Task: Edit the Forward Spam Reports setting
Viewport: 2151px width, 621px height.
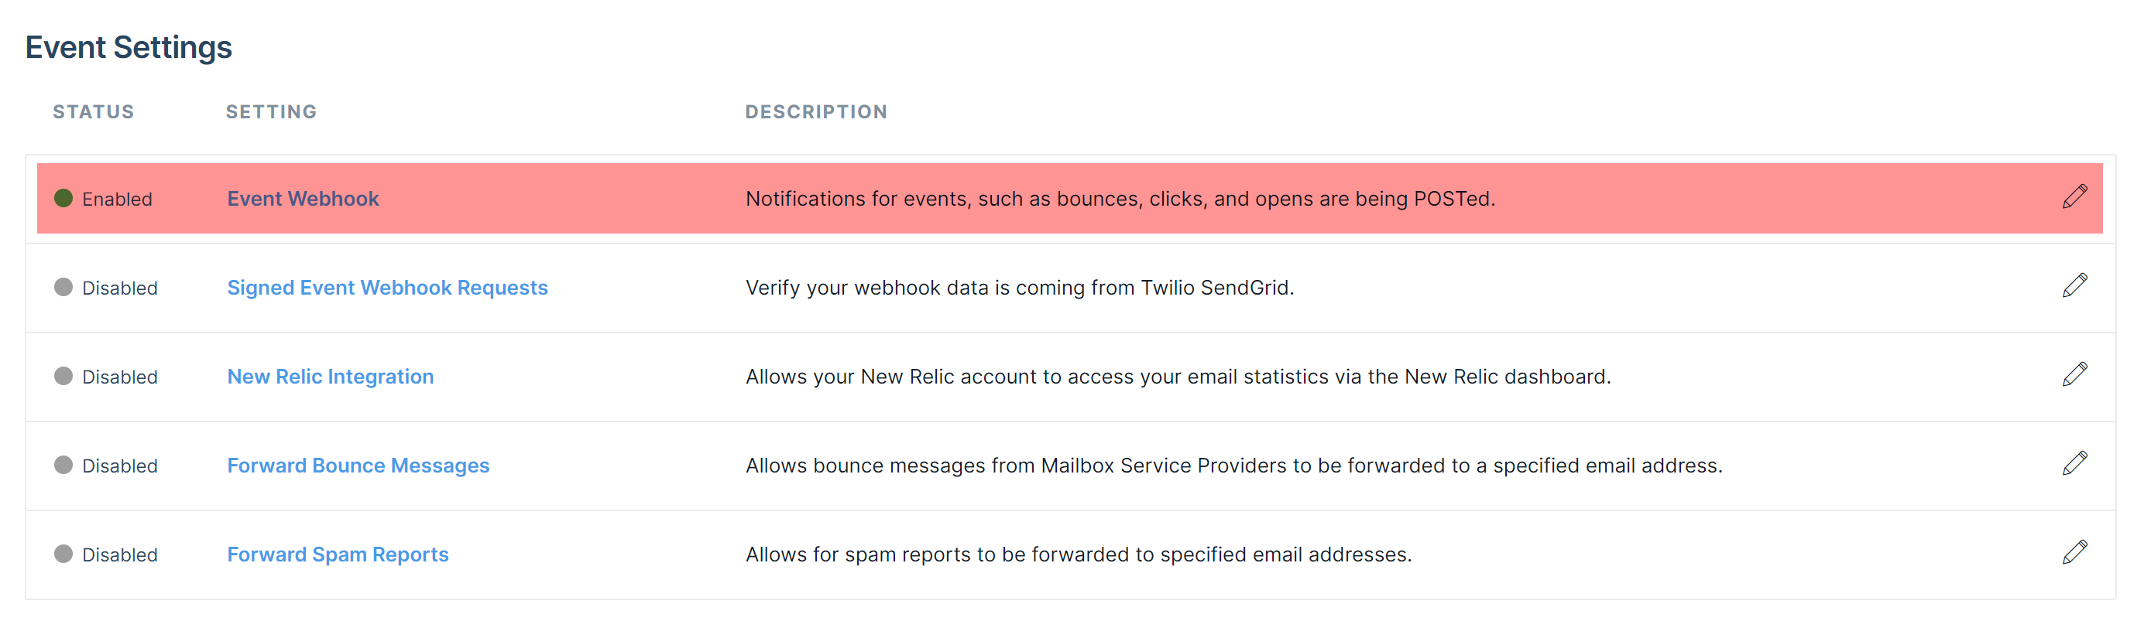Action: pyautogui.click(x=2075, y=554)
